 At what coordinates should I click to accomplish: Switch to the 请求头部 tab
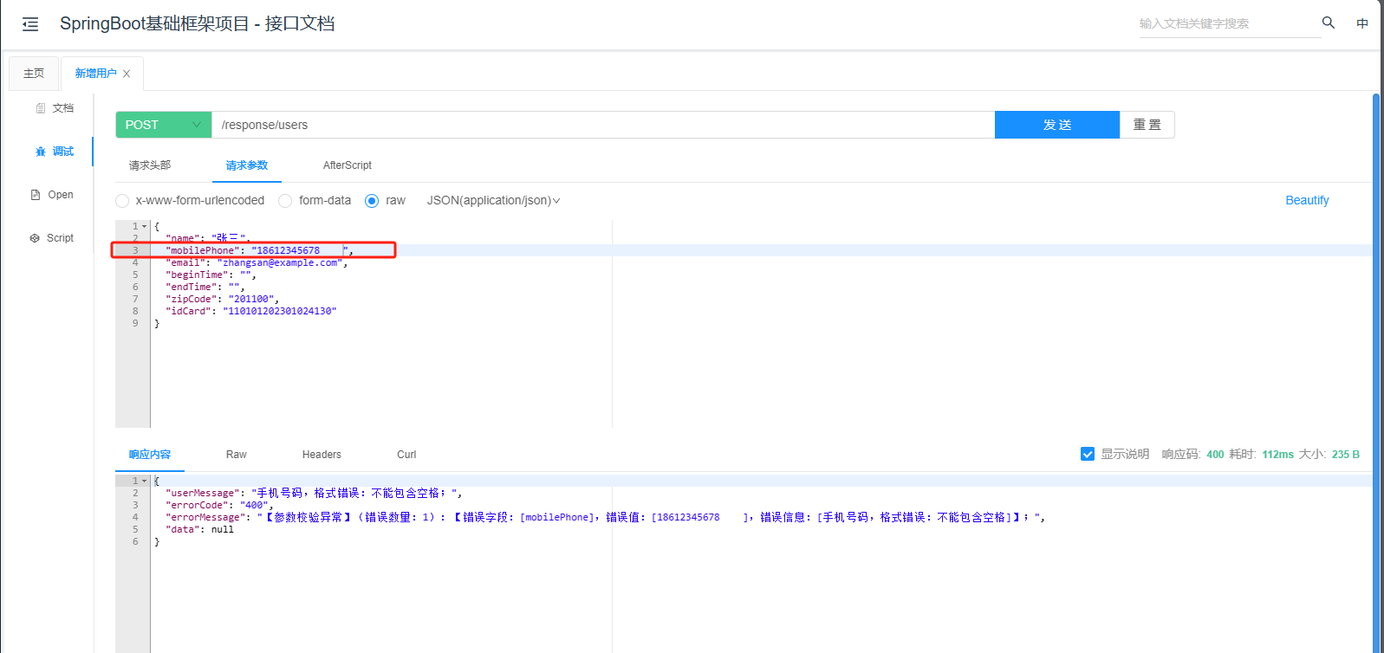(150, 165)
